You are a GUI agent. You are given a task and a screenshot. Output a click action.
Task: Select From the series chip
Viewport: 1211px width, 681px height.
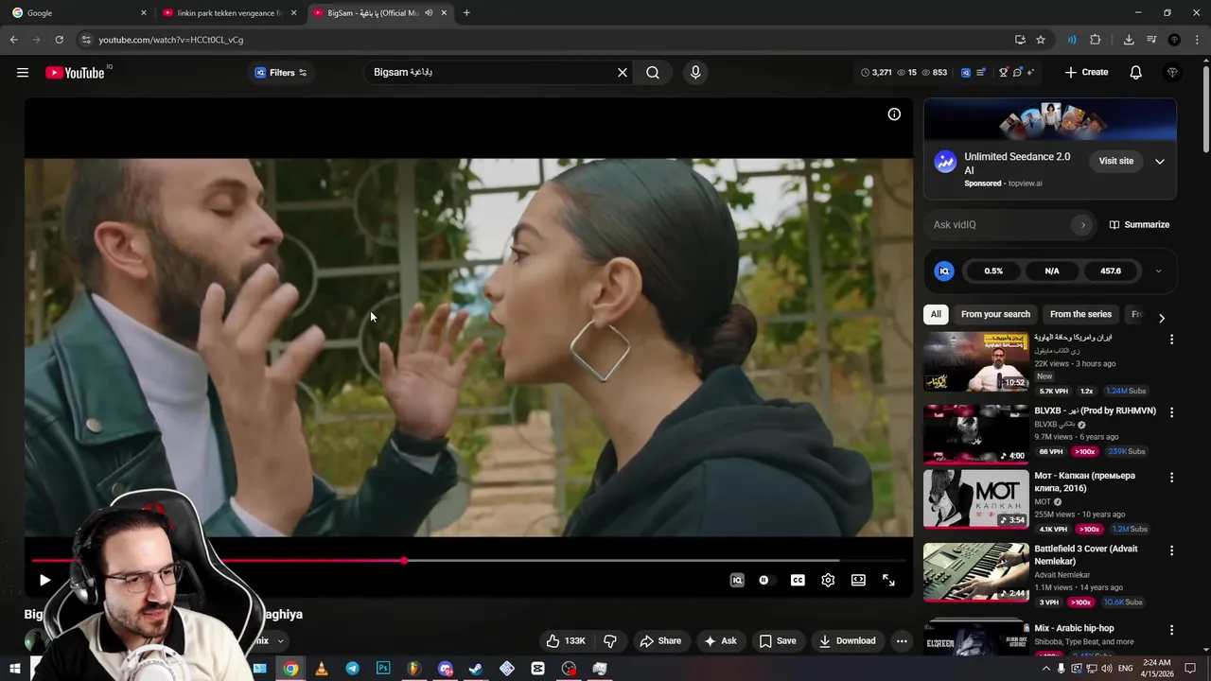point(1080,314)
